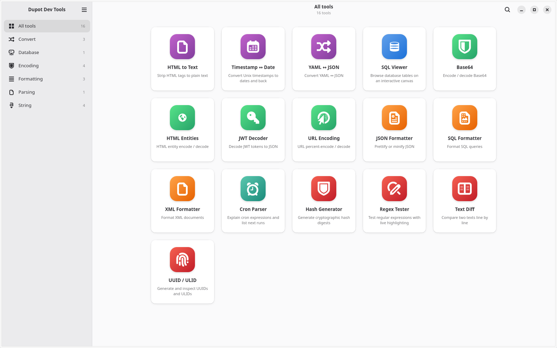The width and height of the screenshot is (557, 348).
Task: Click the '16 tools' subtitle in header
Action: click(324, 13)
